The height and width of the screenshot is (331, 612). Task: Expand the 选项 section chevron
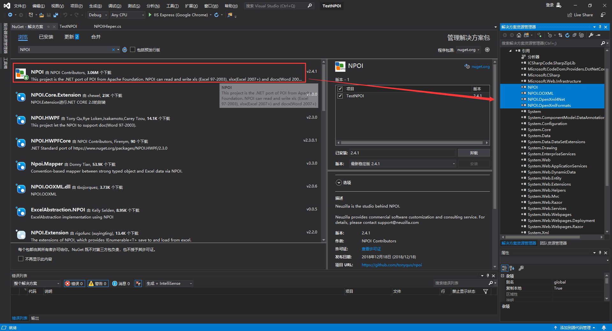[x=339, y=183]
